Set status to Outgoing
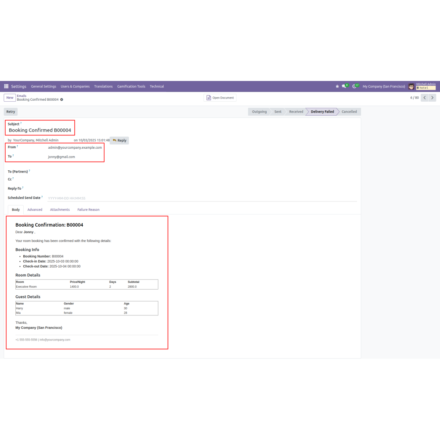The width and height of the screenshot is (440, 440). [259, 112]
